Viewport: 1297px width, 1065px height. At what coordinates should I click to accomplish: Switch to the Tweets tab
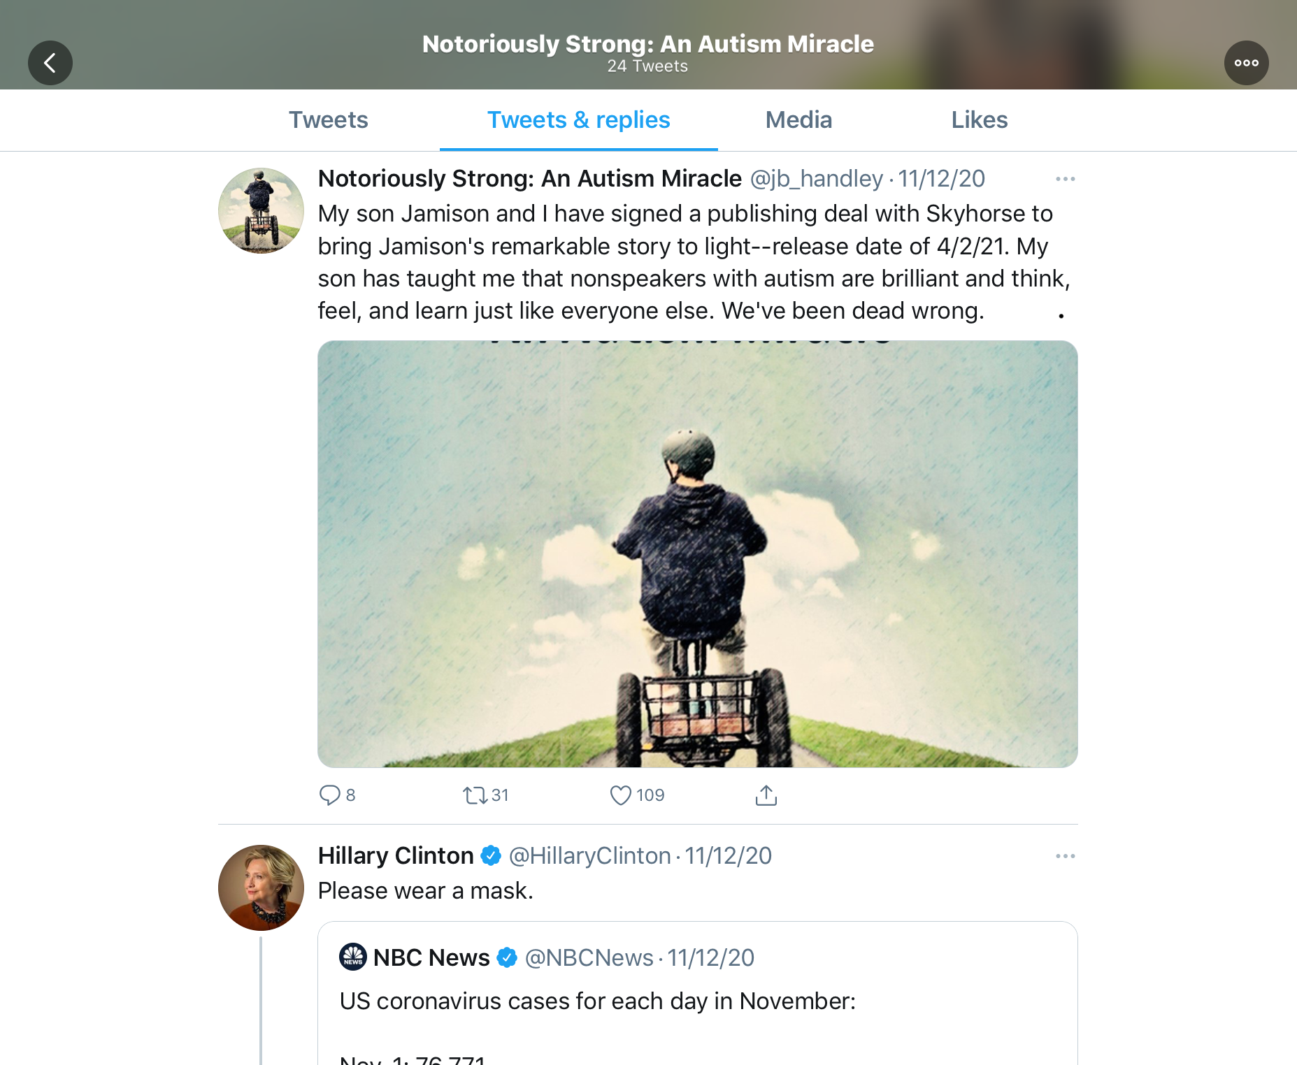click(x=328, y=120)
